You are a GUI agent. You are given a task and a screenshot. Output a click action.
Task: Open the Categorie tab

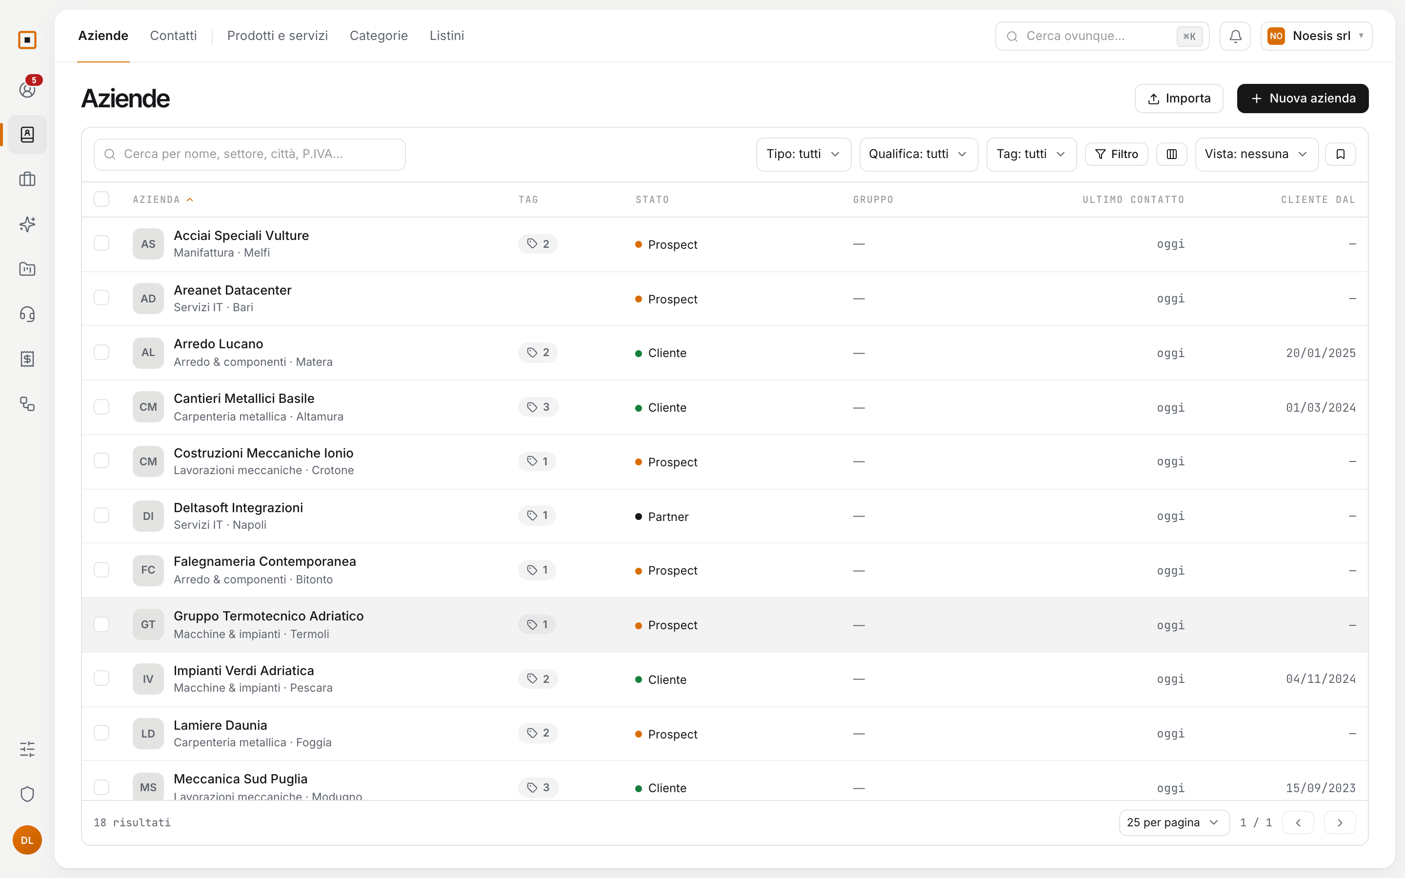379,36
